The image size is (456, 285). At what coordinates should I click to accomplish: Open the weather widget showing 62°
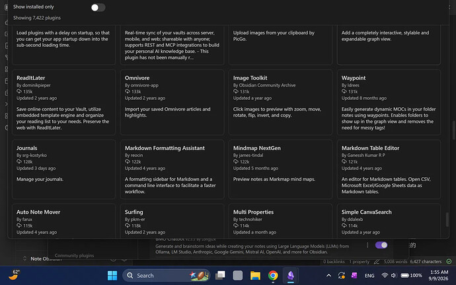pos(14,274)
